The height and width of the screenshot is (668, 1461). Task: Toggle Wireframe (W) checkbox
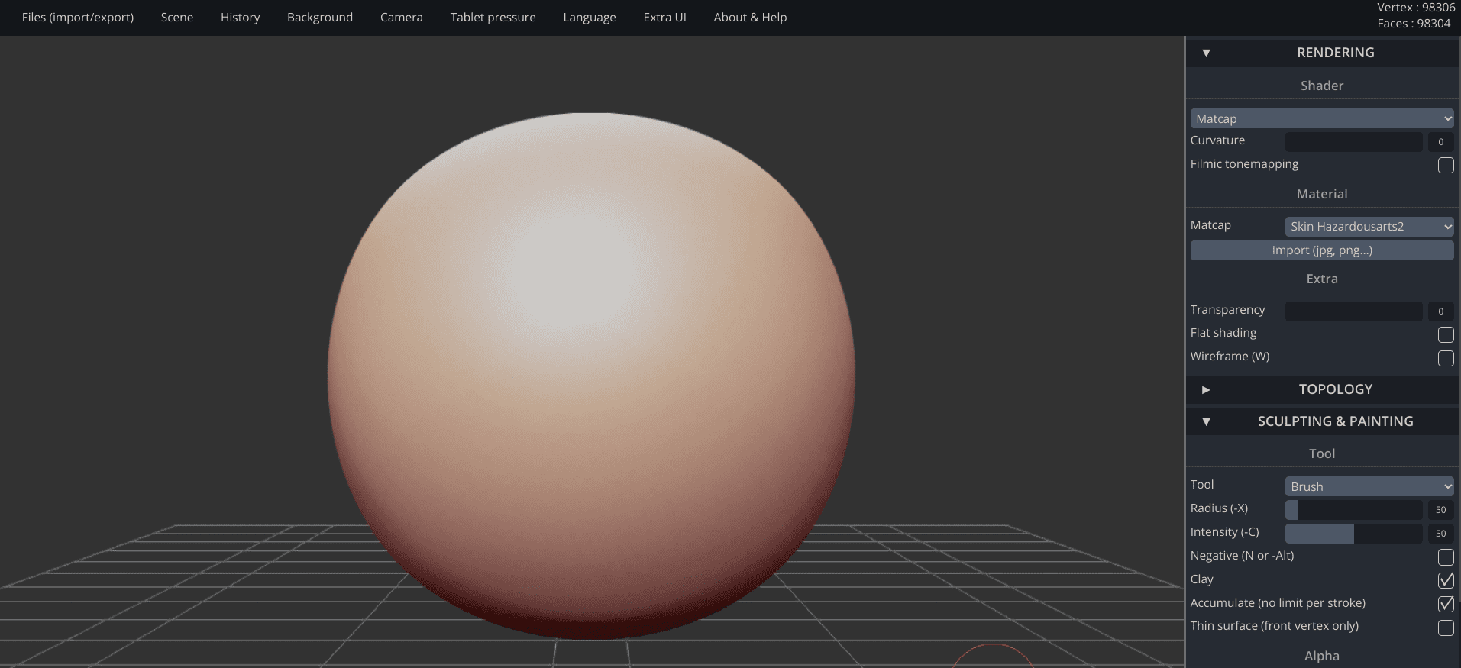tap(1446, 358)
